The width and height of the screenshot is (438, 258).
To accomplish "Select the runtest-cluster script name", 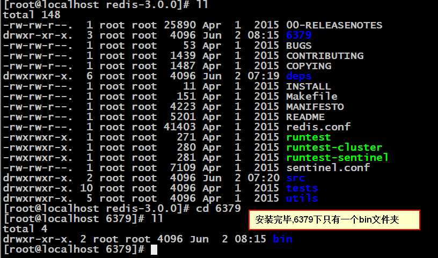I will coord(334,148).
